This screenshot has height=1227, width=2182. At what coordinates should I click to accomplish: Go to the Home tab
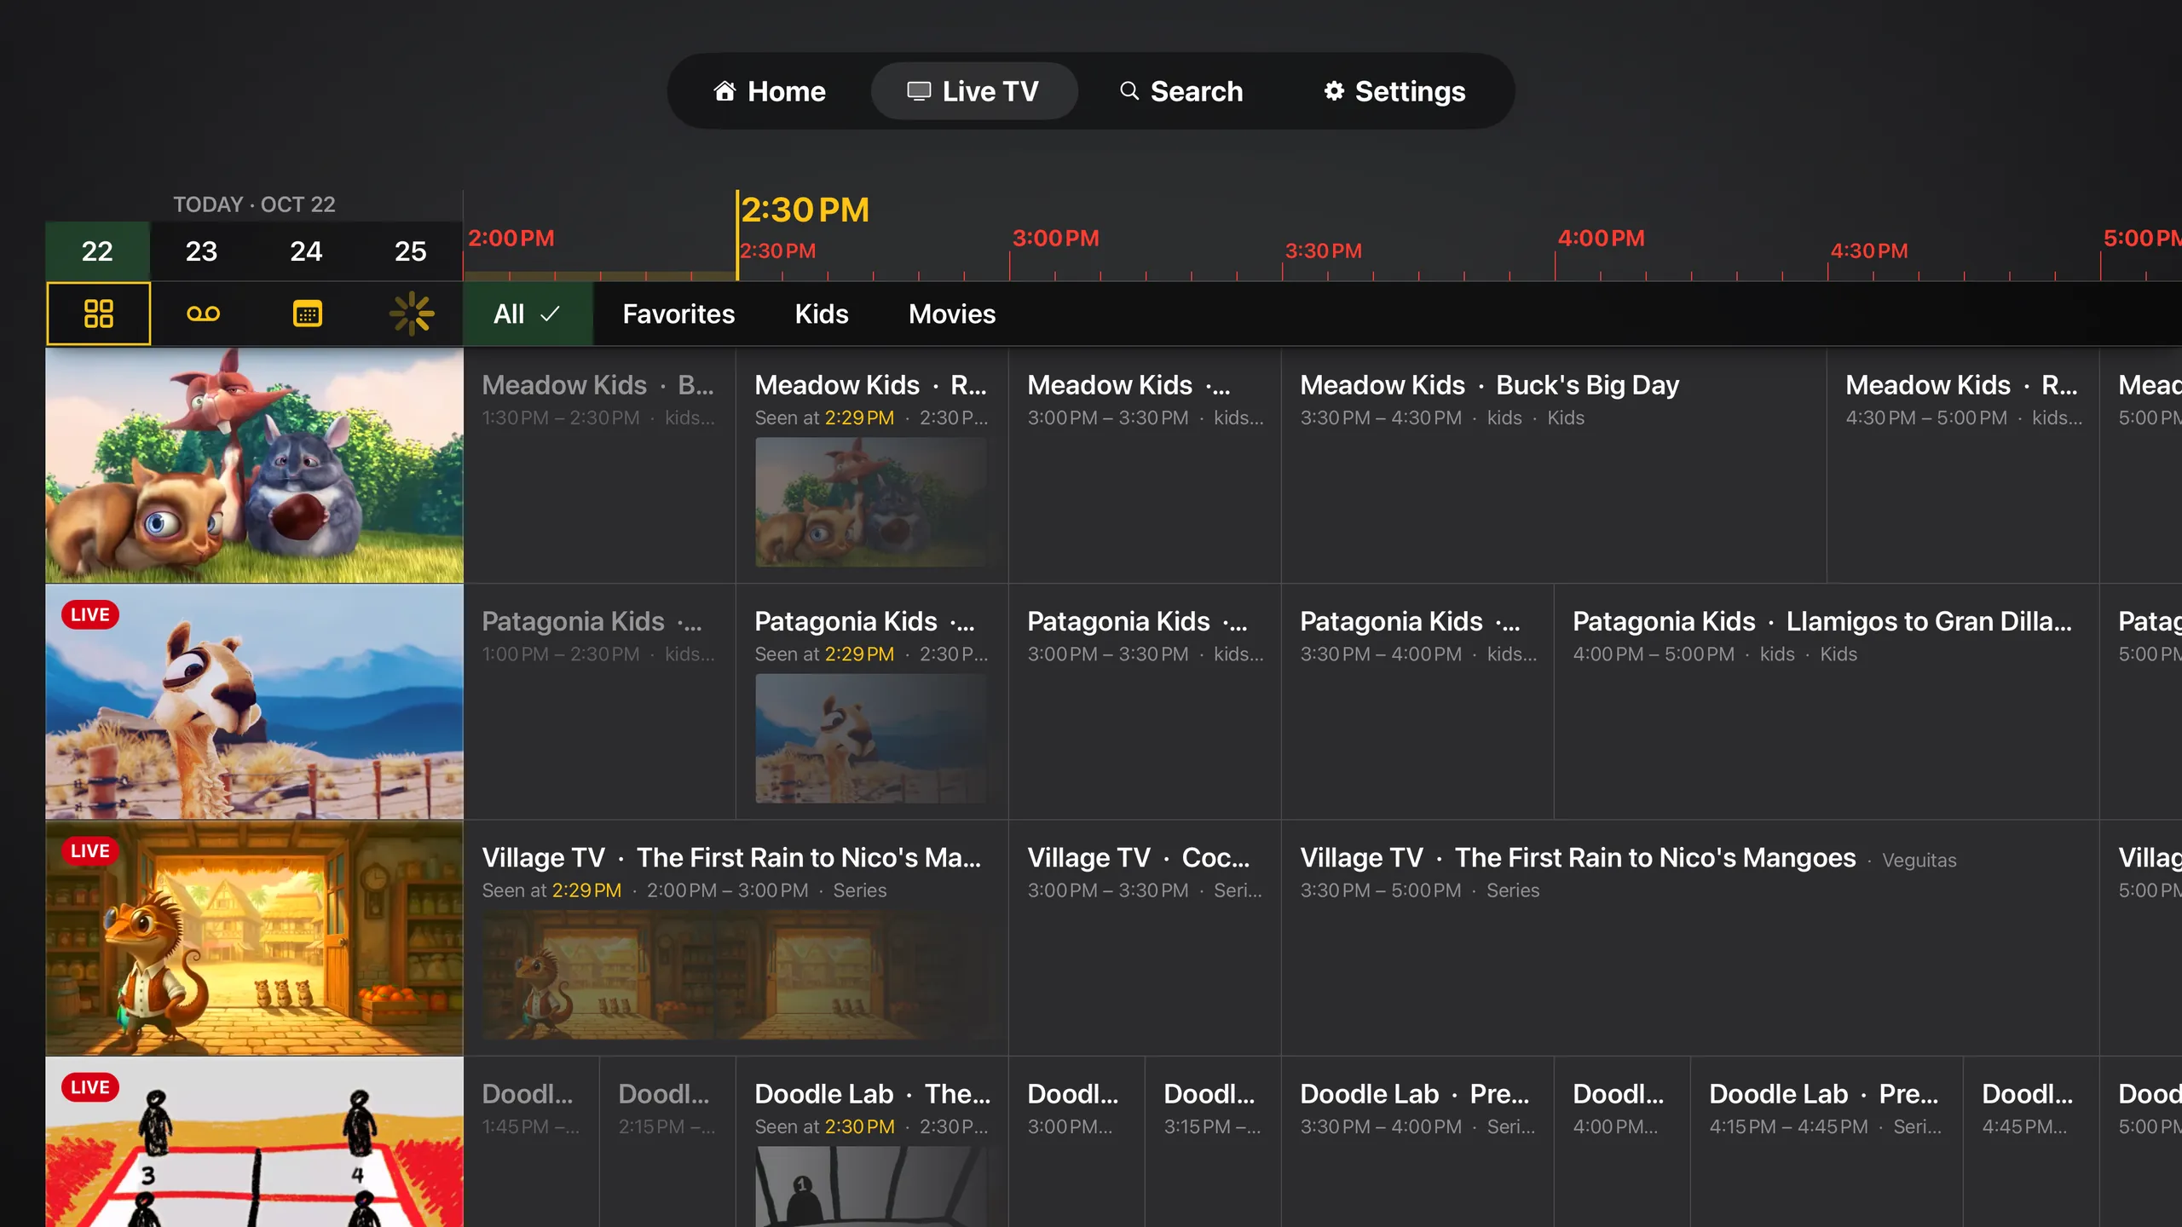(x=770, y=91)
